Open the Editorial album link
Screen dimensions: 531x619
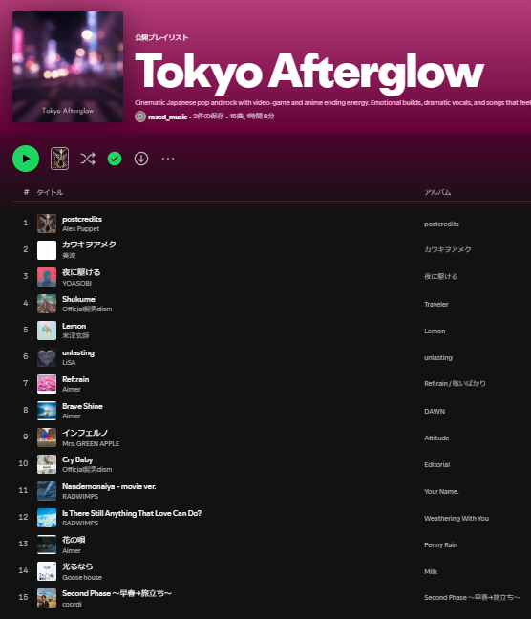click(x=437, y=464)
